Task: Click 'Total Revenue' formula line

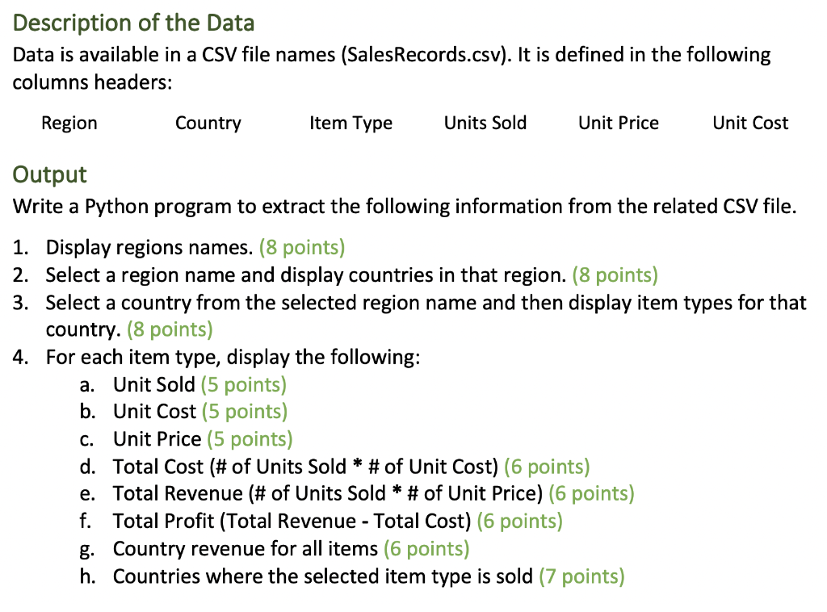Action: pyautogui.click(x=373, y=494)
